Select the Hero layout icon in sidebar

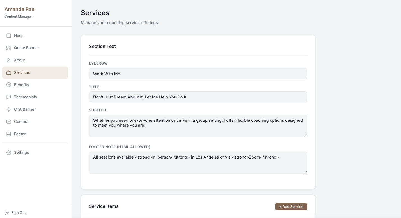(9, 36)
